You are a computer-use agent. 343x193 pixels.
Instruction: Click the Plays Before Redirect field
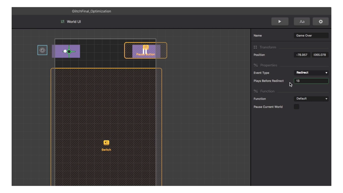(x=311, y=81)
